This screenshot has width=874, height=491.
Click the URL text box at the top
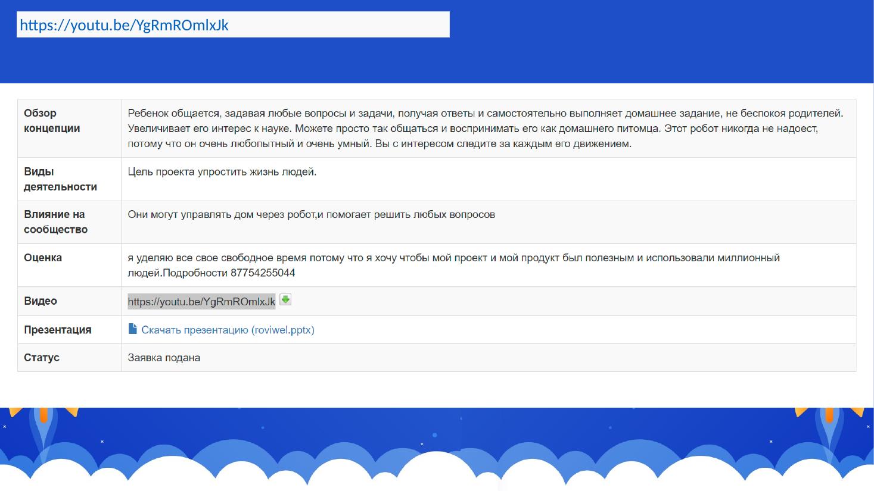(233, 25)
